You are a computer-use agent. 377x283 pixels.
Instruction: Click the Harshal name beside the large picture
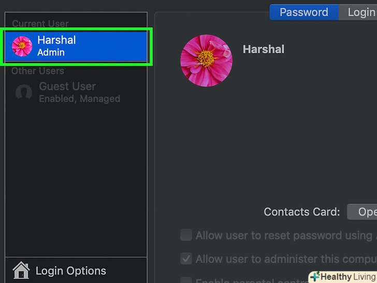tap(263, 49)
